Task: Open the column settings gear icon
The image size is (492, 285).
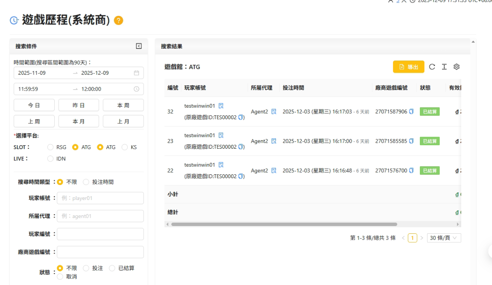Action: tap(456, 67)
